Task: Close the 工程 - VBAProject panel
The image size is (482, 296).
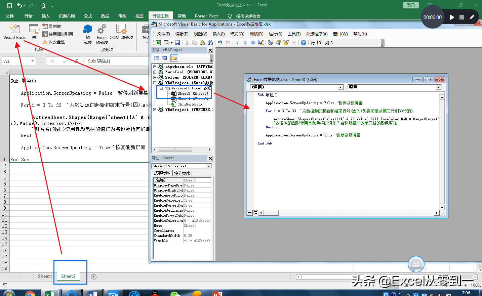Action: pyautogui.click(x=210, y=50)
